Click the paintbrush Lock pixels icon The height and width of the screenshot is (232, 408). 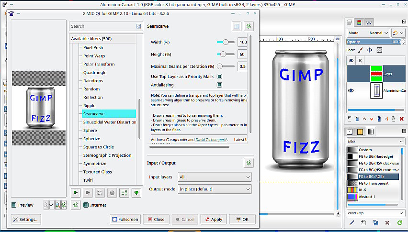[360, 50]
